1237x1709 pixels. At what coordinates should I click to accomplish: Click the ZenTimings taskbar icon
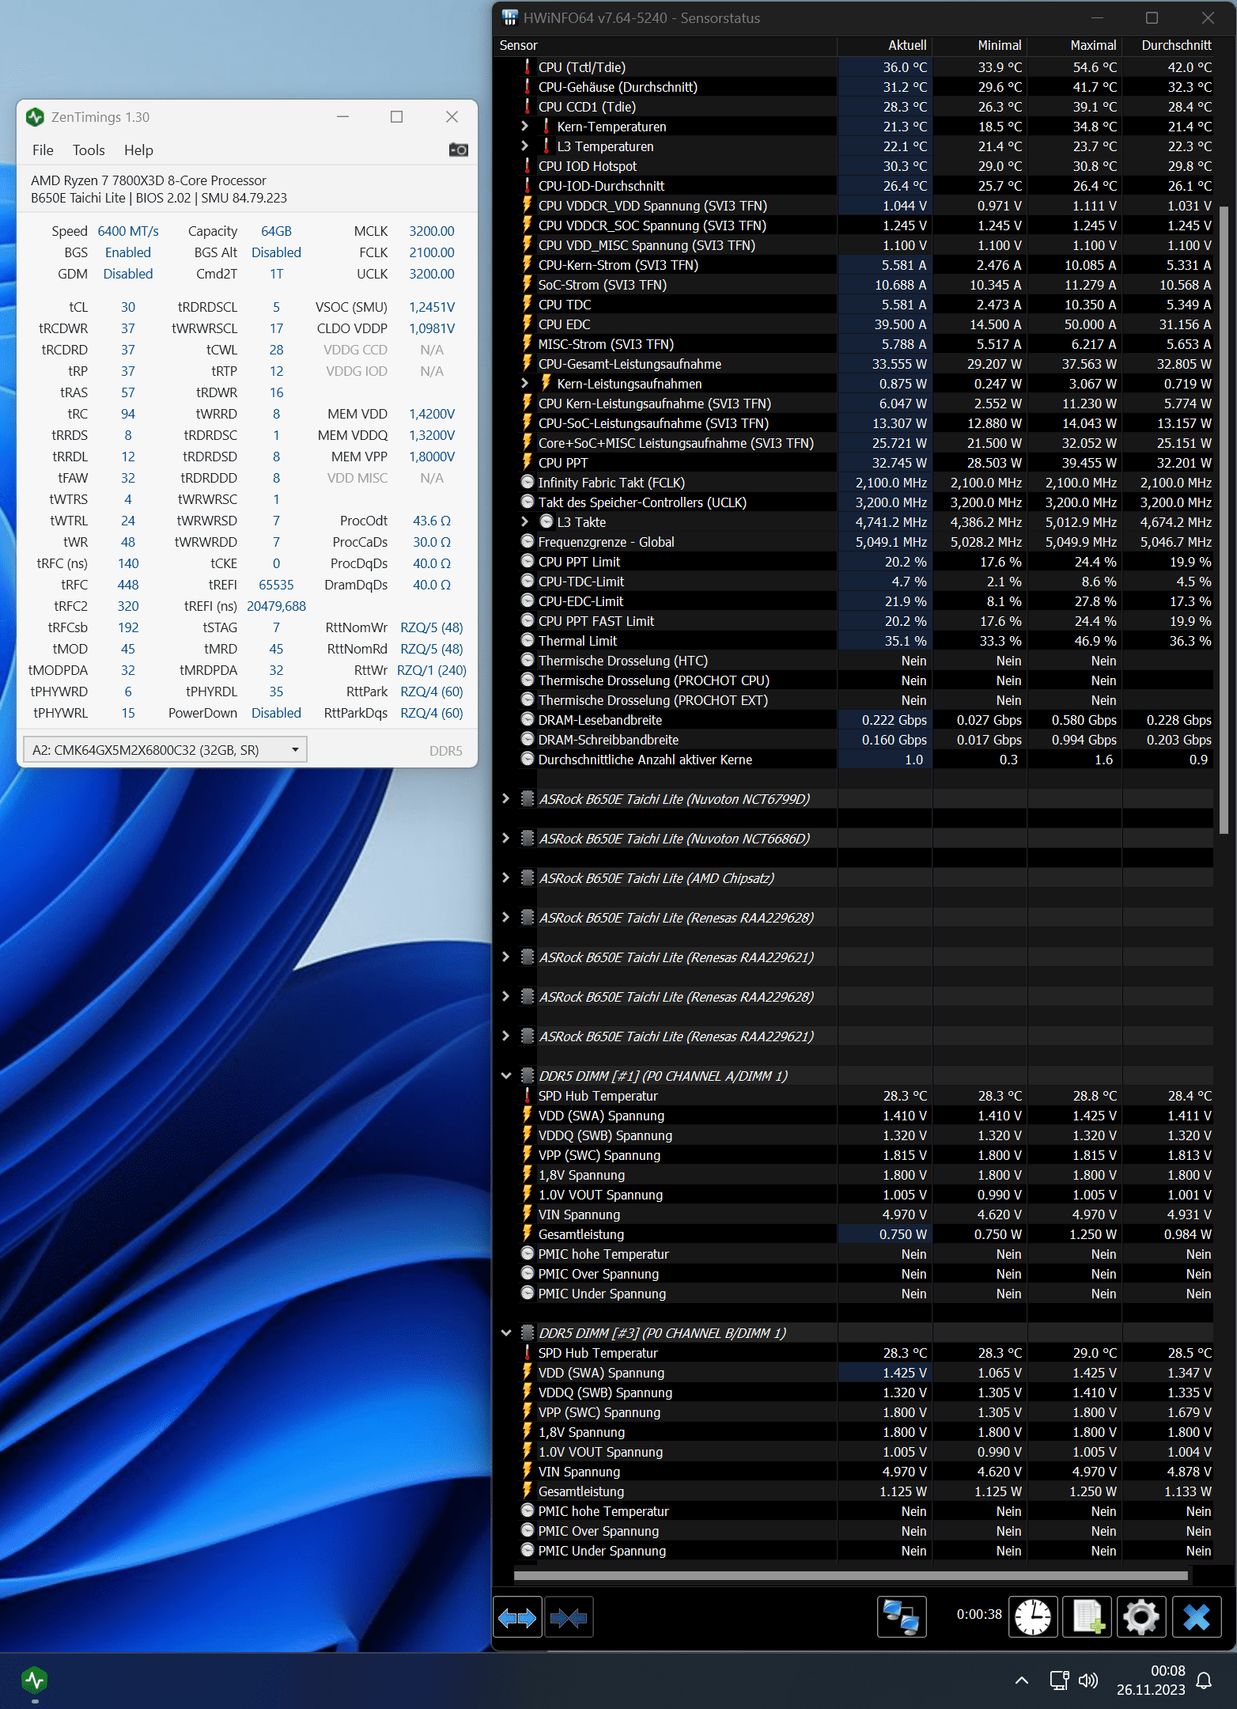tap(35, 1680)
